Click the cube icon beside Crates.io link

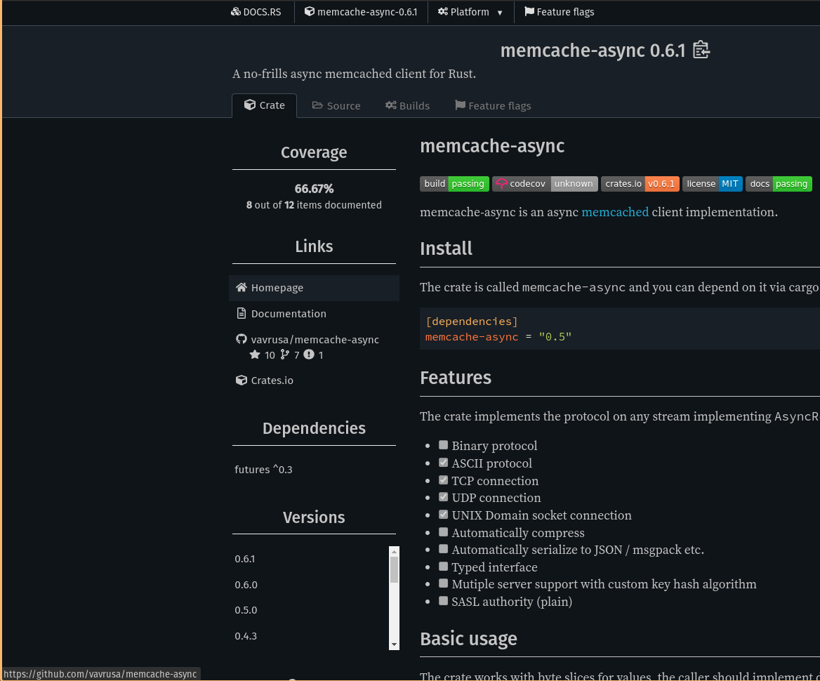[x=241, y=381]
